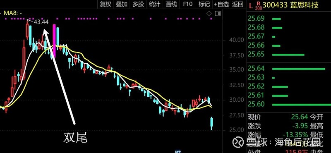Select the ask price 25.66 row
The width and height of the screenshot is (331, 153).
click(288, 45)
